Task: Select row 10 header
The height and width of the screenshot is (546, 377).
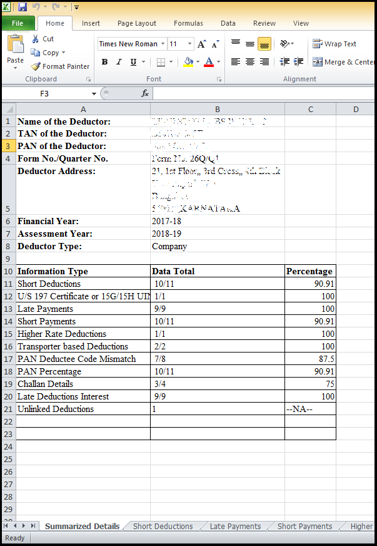Action: [9, 271]
